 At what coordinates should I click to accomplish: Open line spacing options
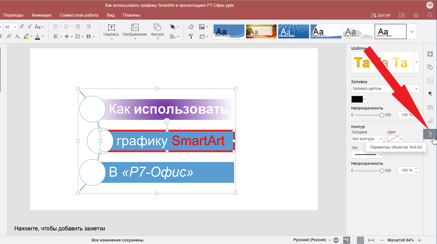[x=80, y=37]
